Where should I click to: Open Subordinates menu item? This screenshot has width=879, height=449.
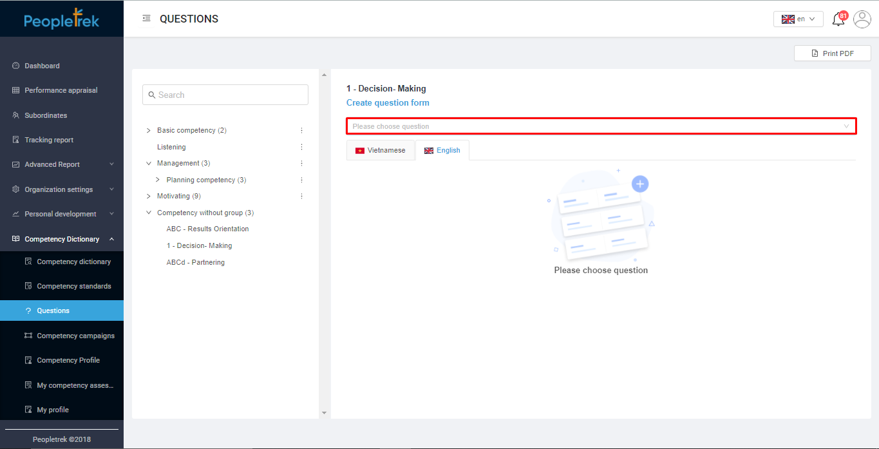tap(62, 115)
